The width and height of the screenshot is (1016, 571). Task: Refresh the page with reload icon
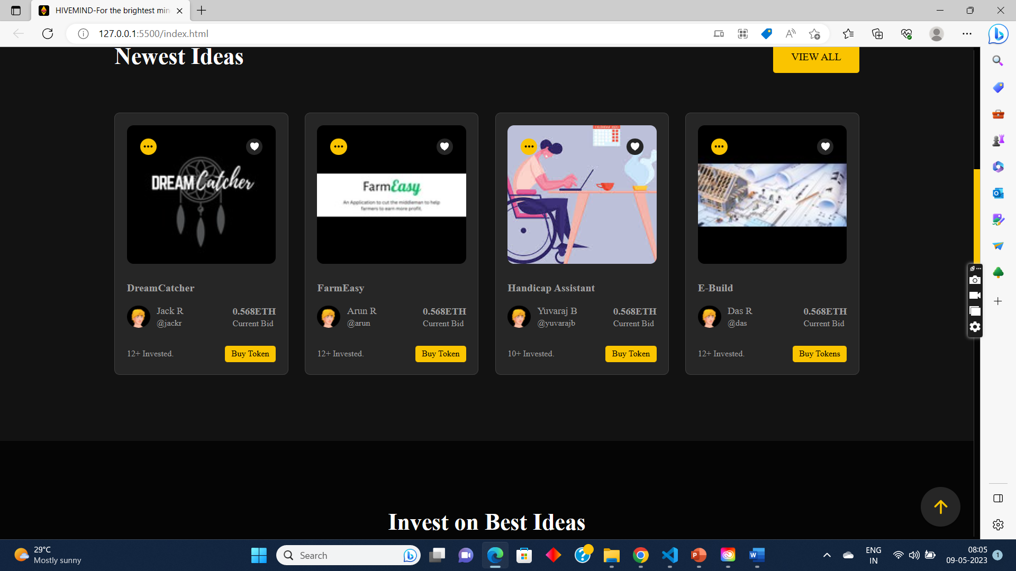point(48,34)
